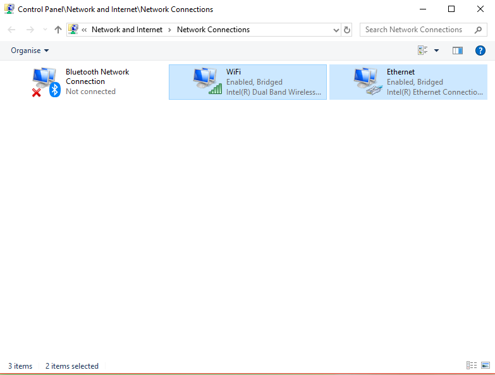The height and width of the screenshot is (375, 495).
Task: Click the Control Panel icon in address bar
Action: click(73, 29)
